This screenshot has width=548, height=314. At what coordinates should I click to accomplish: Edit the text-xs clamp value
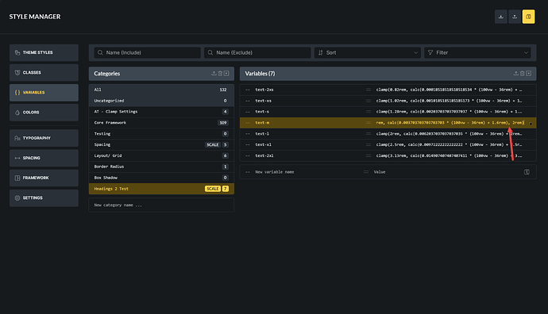pyautogui.click(x=449, y=101)
